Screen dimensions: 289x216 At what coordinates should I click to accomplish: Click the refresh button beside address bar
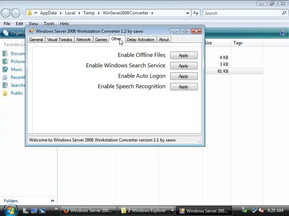196,13
